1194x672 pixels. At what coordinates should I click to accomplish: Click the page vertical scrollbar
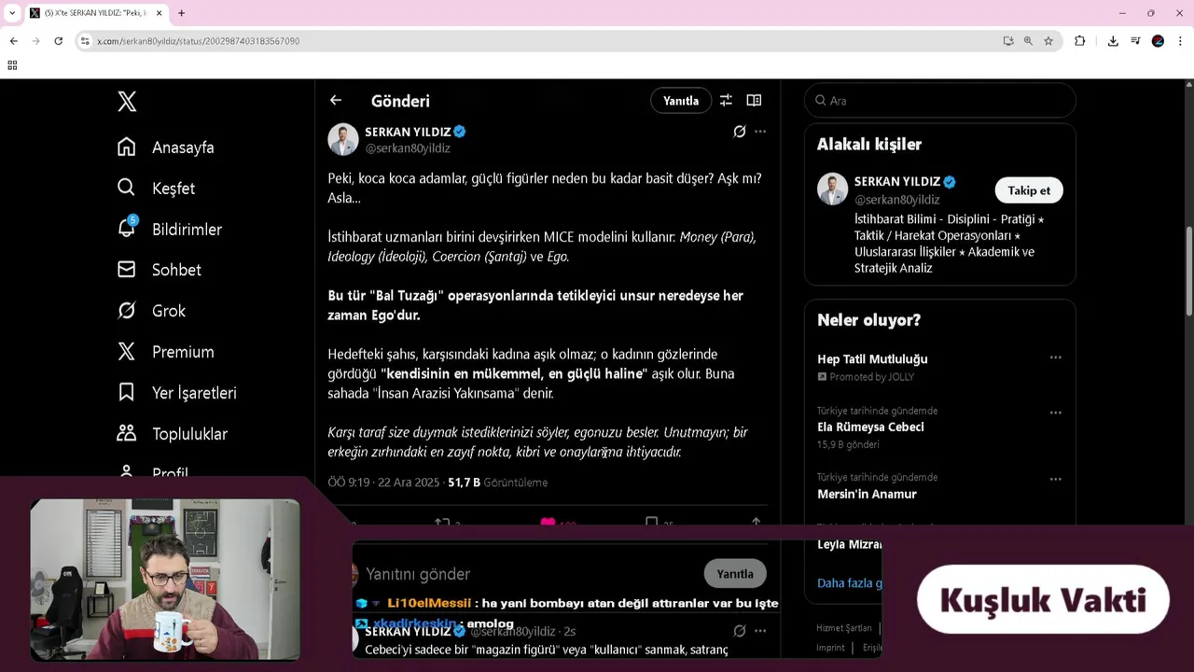1188,271
